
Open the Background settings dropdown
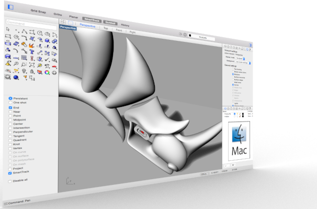[x=243, y=62]
